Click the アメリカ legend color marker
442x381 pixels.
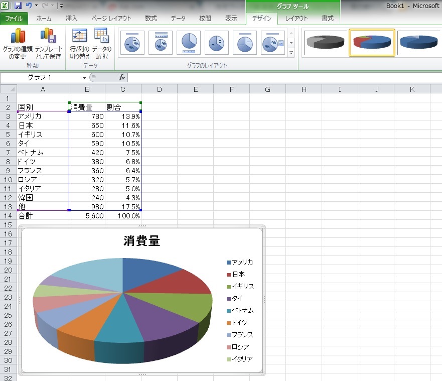pos(229,263)
